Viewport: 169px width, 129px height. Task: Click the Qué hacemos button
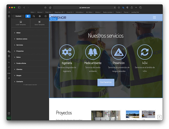[x=106, y=82]
